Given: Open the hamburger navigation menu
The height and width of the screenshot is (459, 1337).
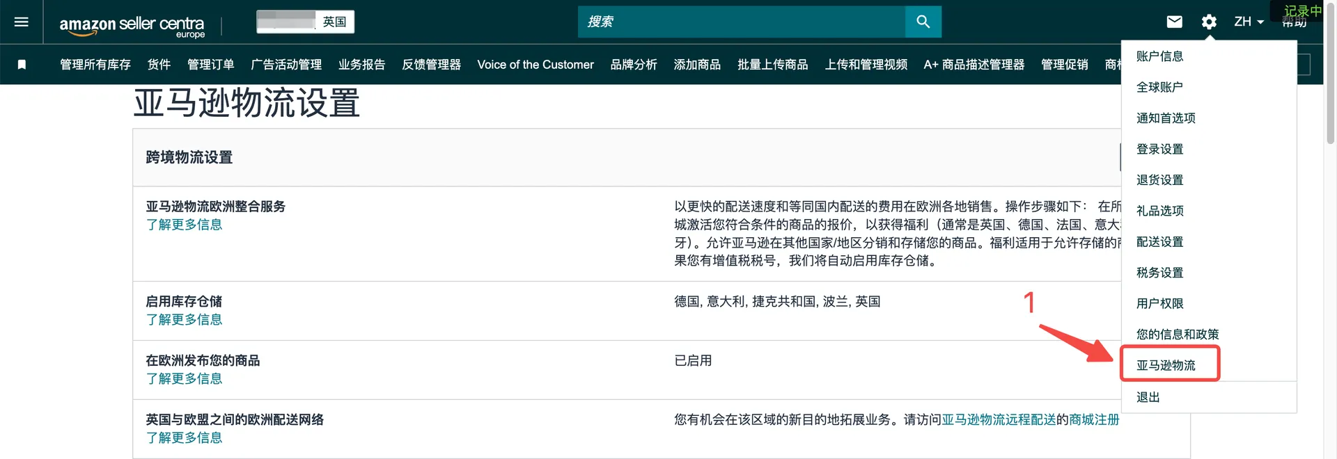Looking at the screenshot, I should point(22,22).
